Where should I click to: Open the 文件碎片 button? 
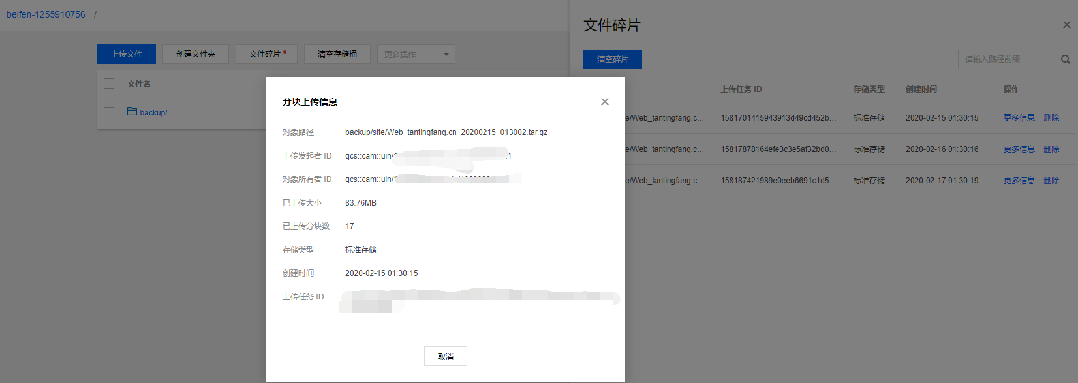(266, 54)
